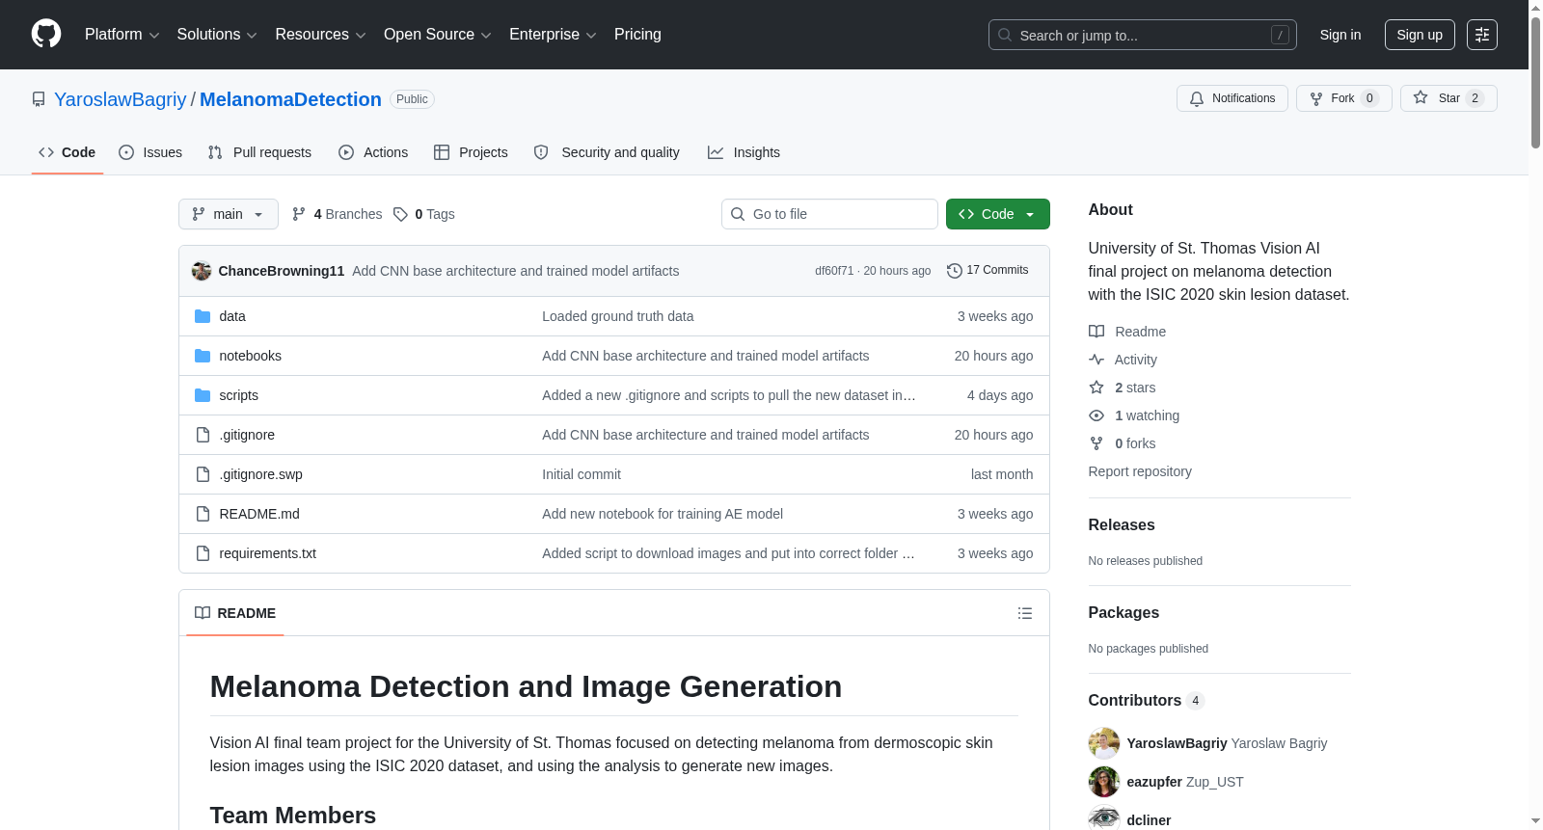Click the repository icon beside YaroslawBagriy
1543x830 pixels.
pyautogui.click(x=39, y=99)
